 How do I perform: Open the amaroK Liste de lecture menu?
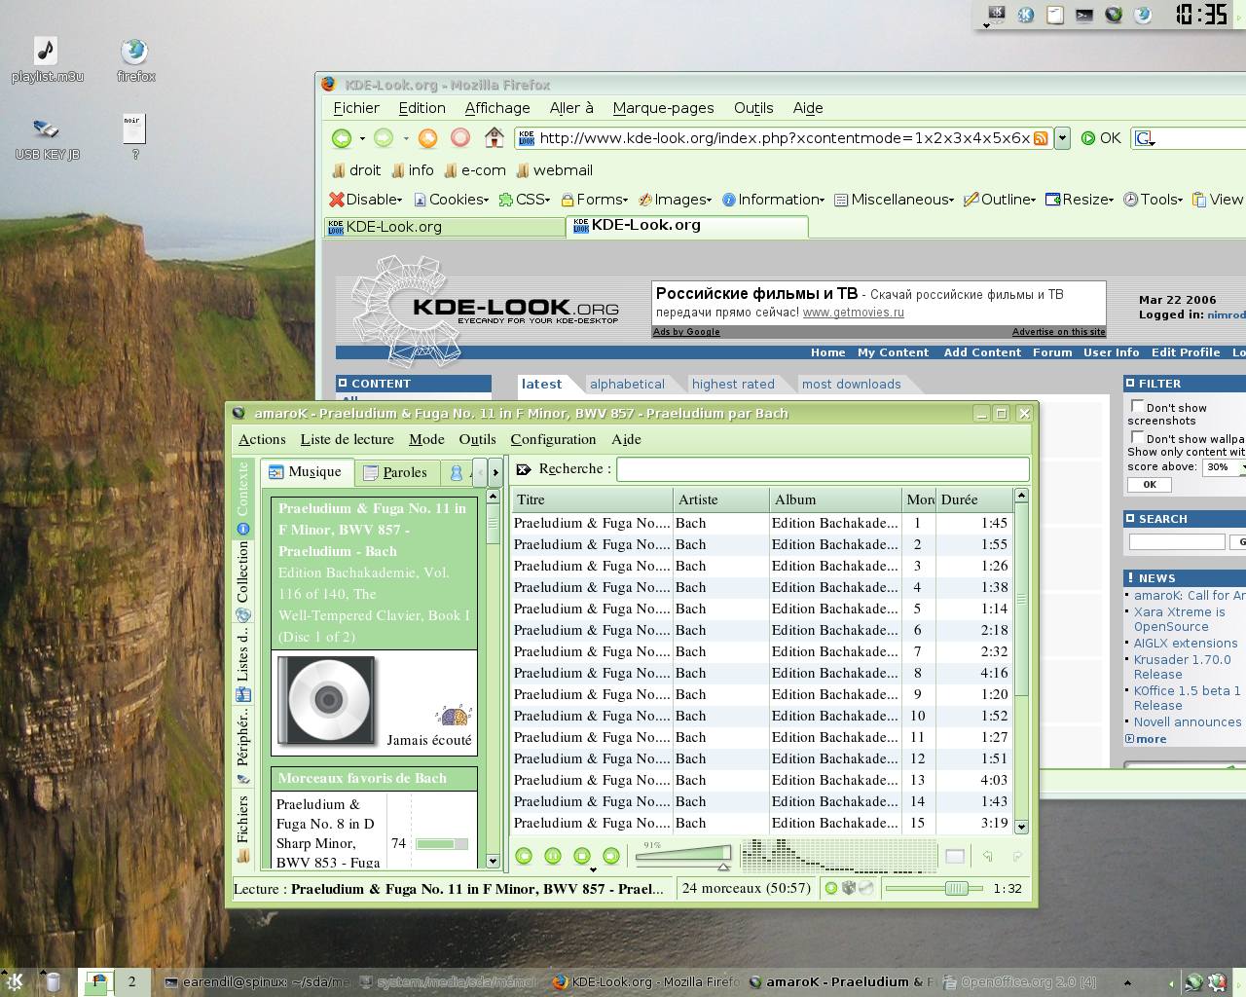[347, 439]
